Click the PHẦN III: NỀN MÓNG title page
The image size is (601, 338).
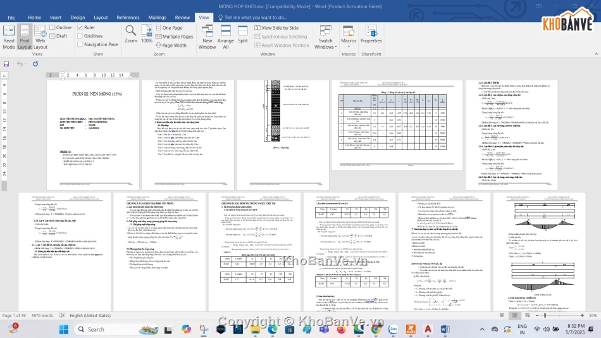click(x=93, y=135)
